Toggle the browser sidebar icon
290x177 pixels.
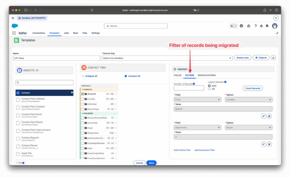click(x=26, y=10)
